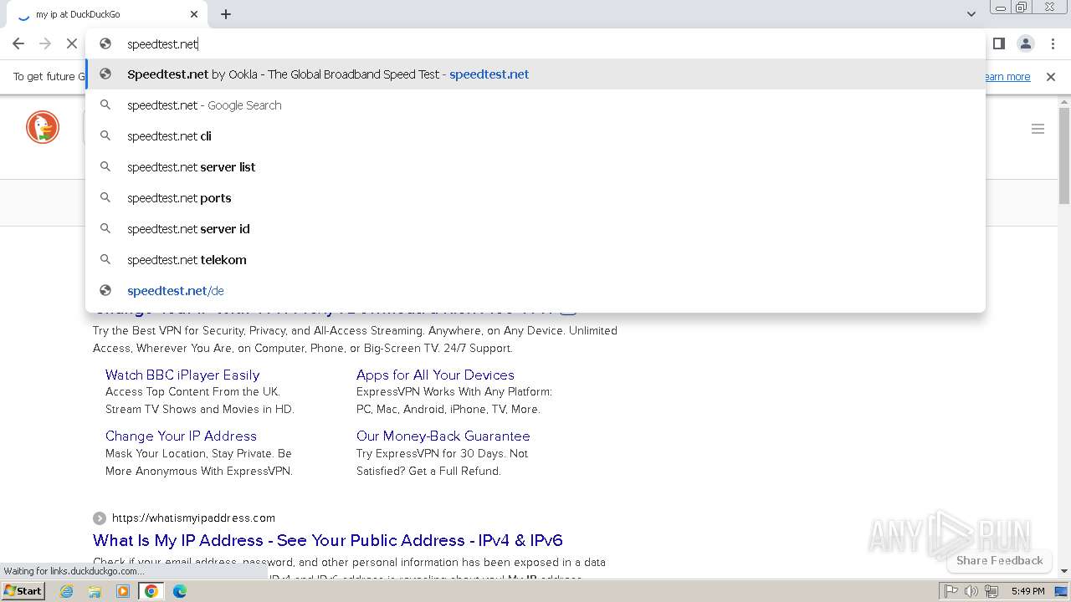Open 'Watch BBC iPlayer Easily' link
The image size is (1071, 602).
coord(182,375)
